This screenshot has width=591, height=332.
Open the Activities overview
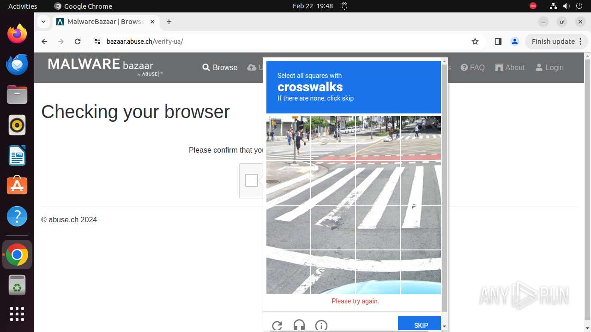click(23, 6)
